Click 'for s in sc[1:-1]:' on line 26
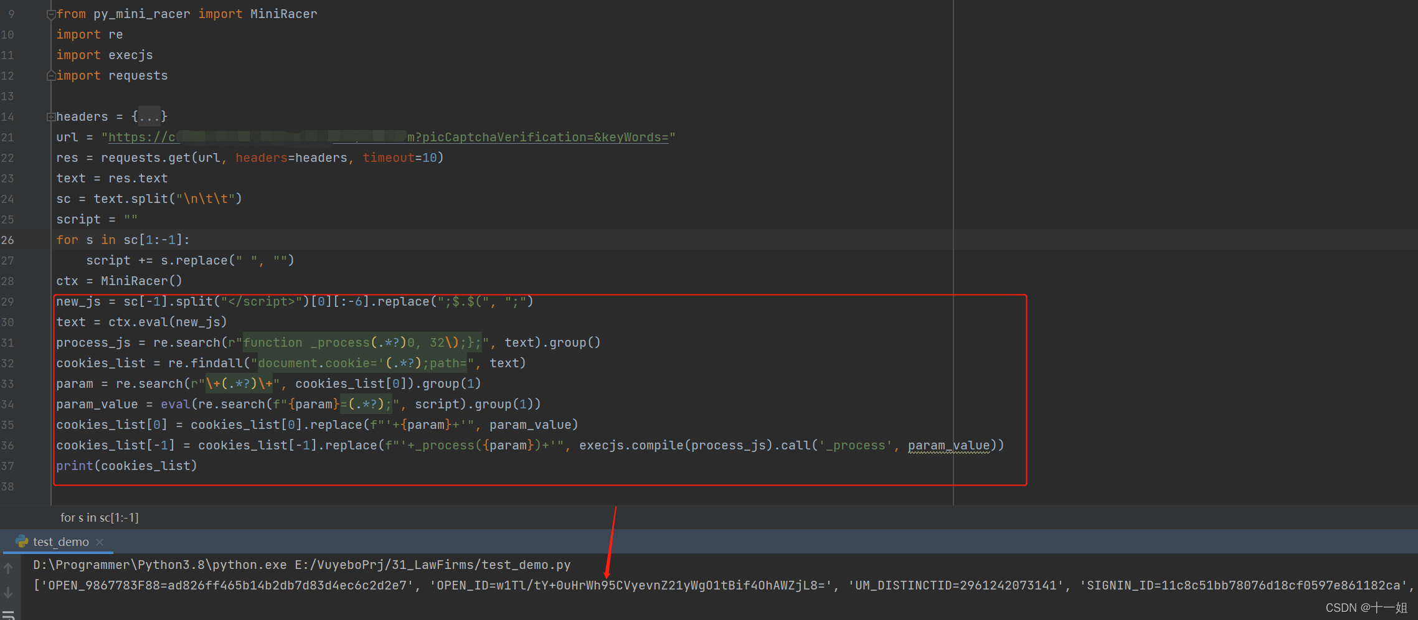 123,240
